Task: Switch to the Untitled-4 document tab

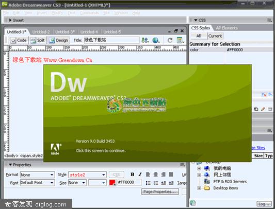Action: [89, 32]
